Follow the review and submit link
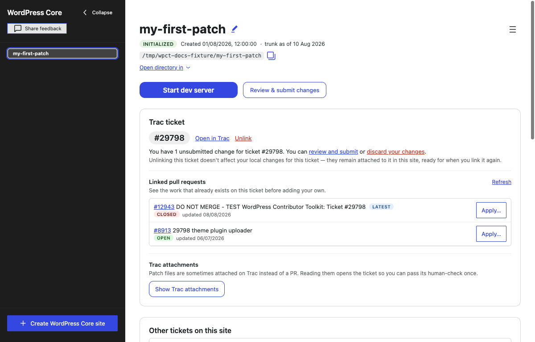 click(333, 152)
